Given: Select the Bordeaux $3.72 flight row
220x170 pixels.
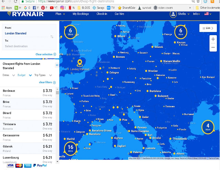Looking at the screenshot, I should tap(28, 93).
